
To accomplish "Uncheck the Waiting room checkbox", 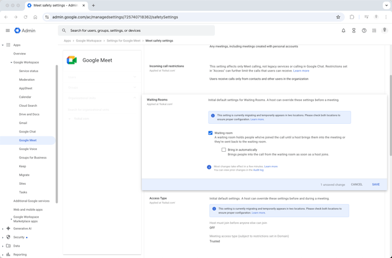I will [210, 133].
